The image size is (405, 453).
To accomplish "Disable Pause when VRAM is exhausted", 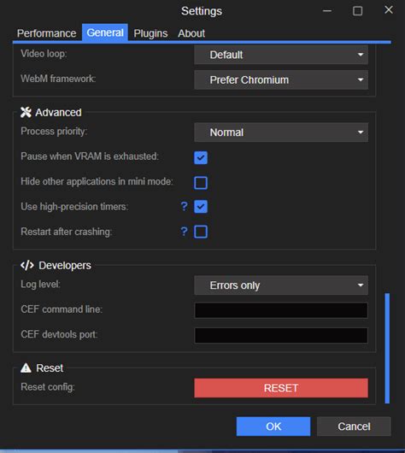I will tap(201, 158).
